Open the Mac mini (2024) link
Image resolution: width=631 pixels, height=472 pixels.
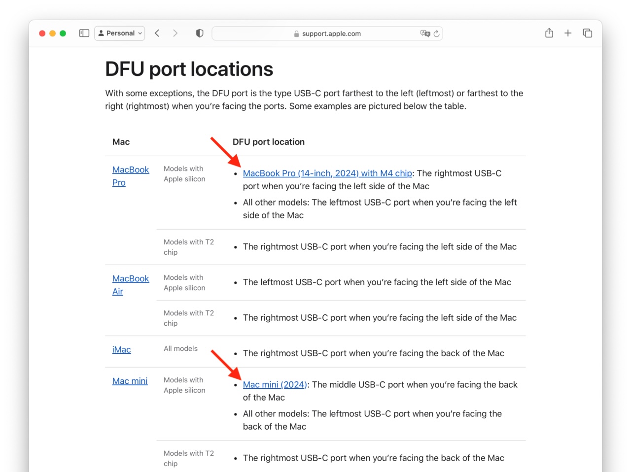coord(275,384)
